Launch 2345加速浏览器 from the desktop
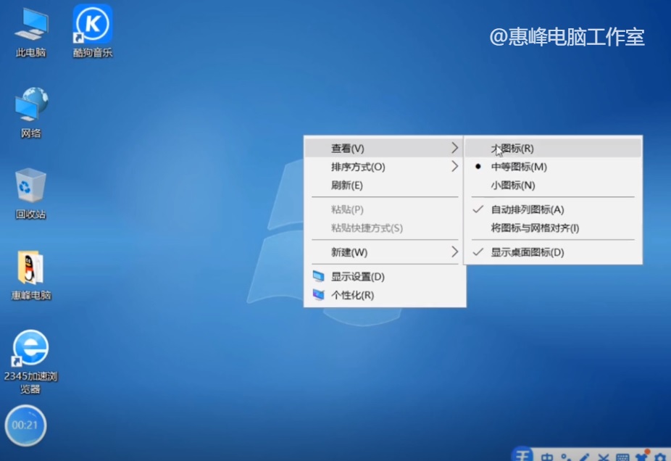The width and height of the screenshot is (671, 461). click(x=29, y=360)
